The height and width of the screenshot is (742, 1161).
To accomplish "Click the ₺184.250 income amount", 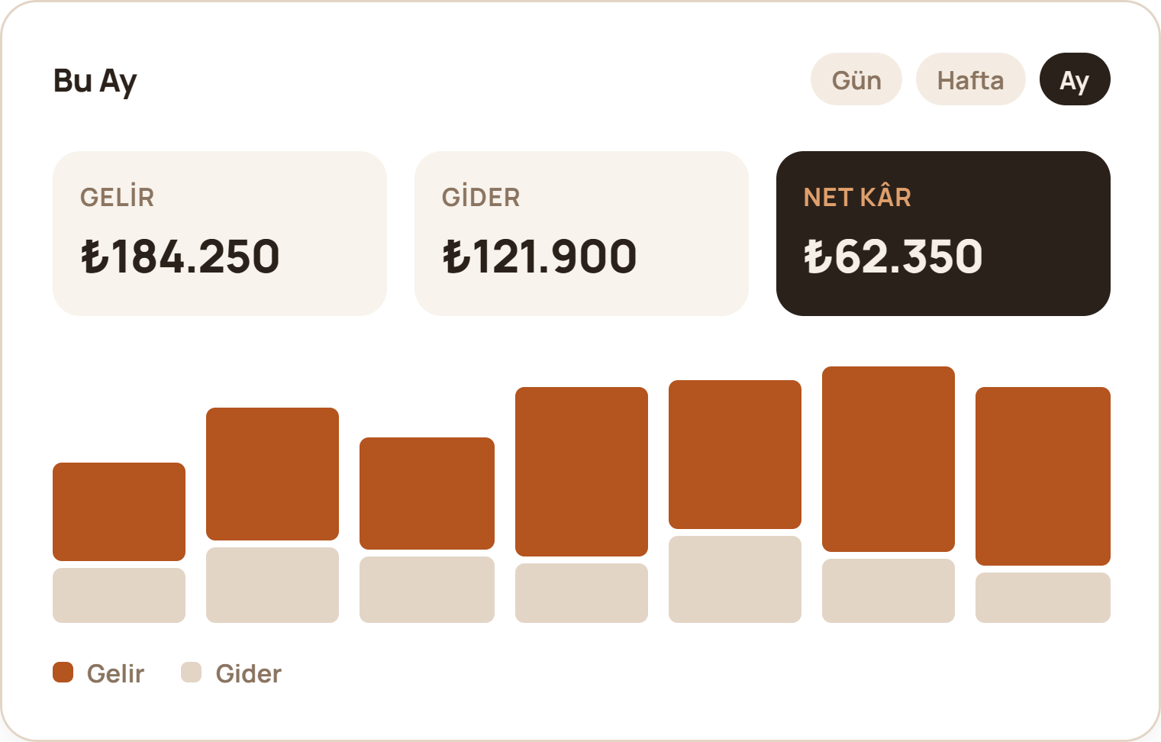I will [180, 256].
